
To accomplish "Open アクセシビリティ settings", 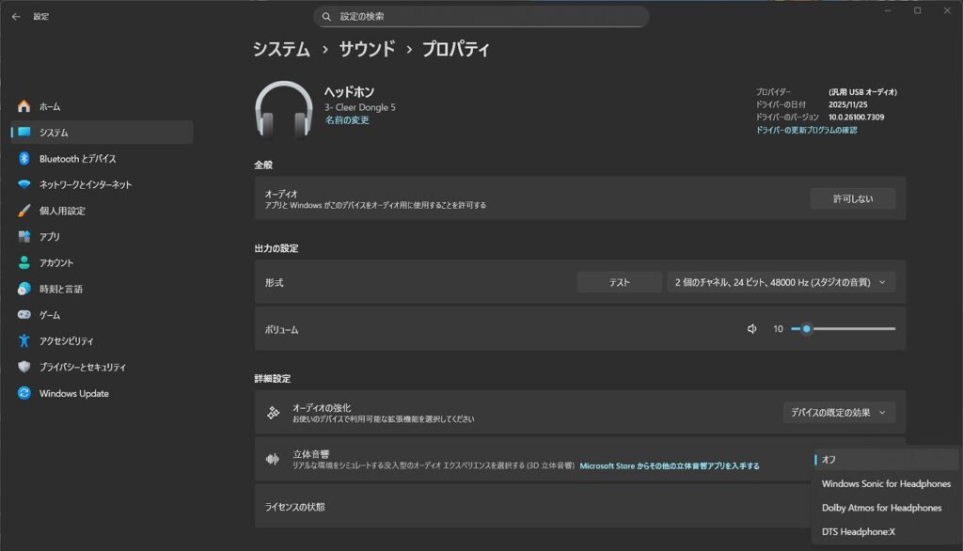I will click(66, 341).
